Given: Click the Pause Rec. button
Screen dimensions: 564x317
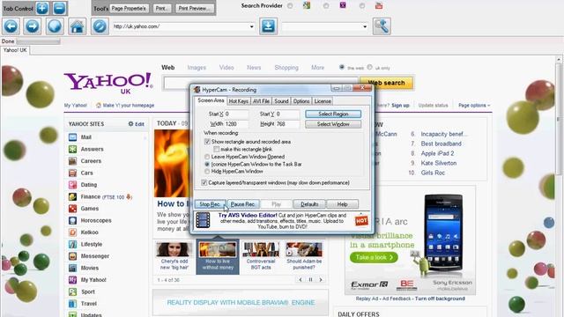Looking at the screenshot, I should click(x=243, y=204).
